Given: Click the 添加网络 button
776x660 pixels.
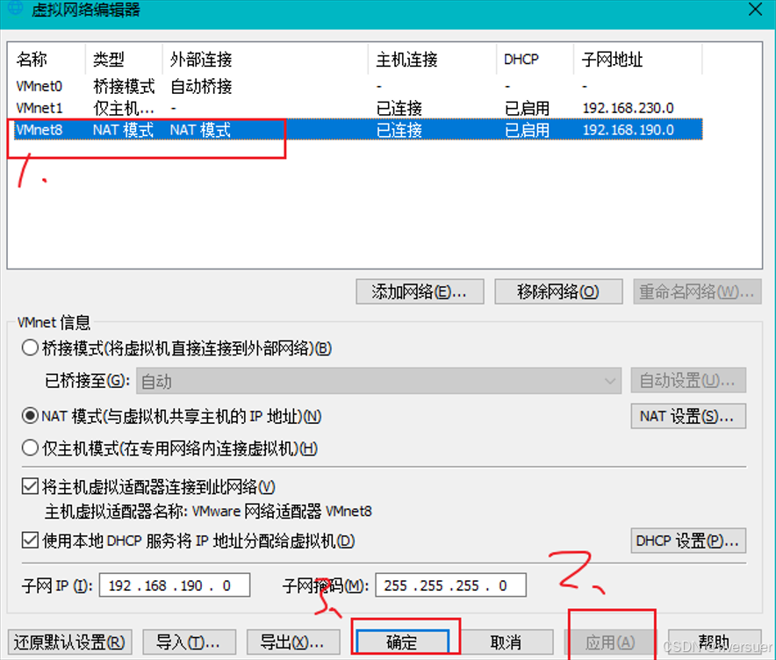Looking at the screenshot, I should click(x=420, y=291).
